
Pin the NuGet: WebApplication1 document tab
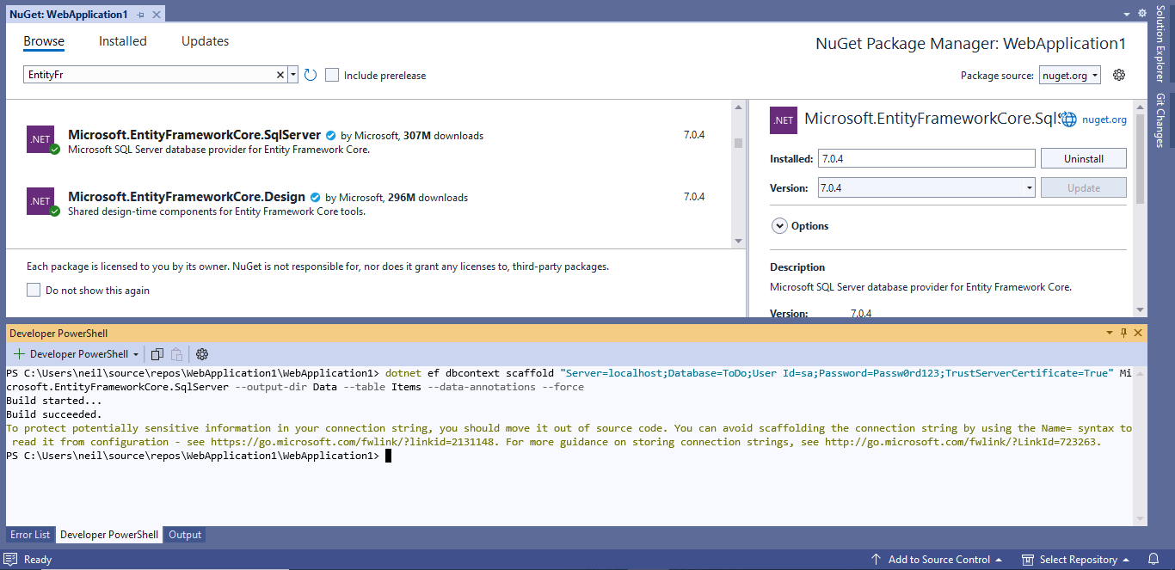click(141, 15)
